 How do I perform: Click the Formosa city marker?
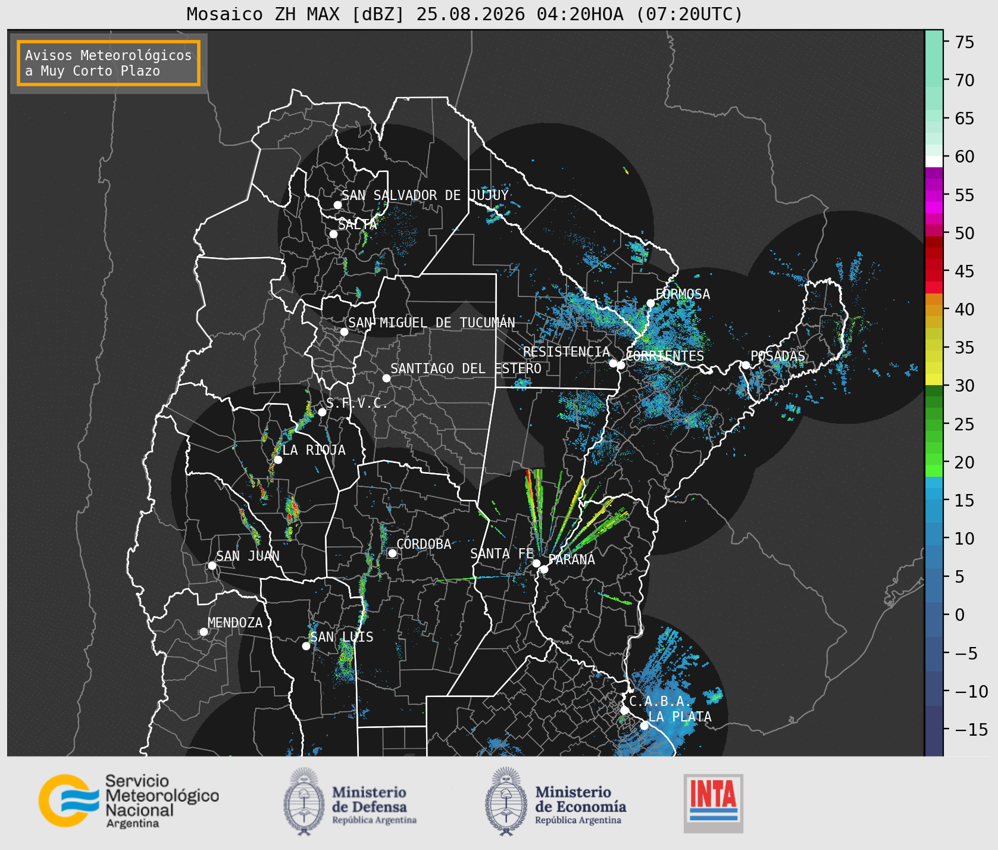650,303
